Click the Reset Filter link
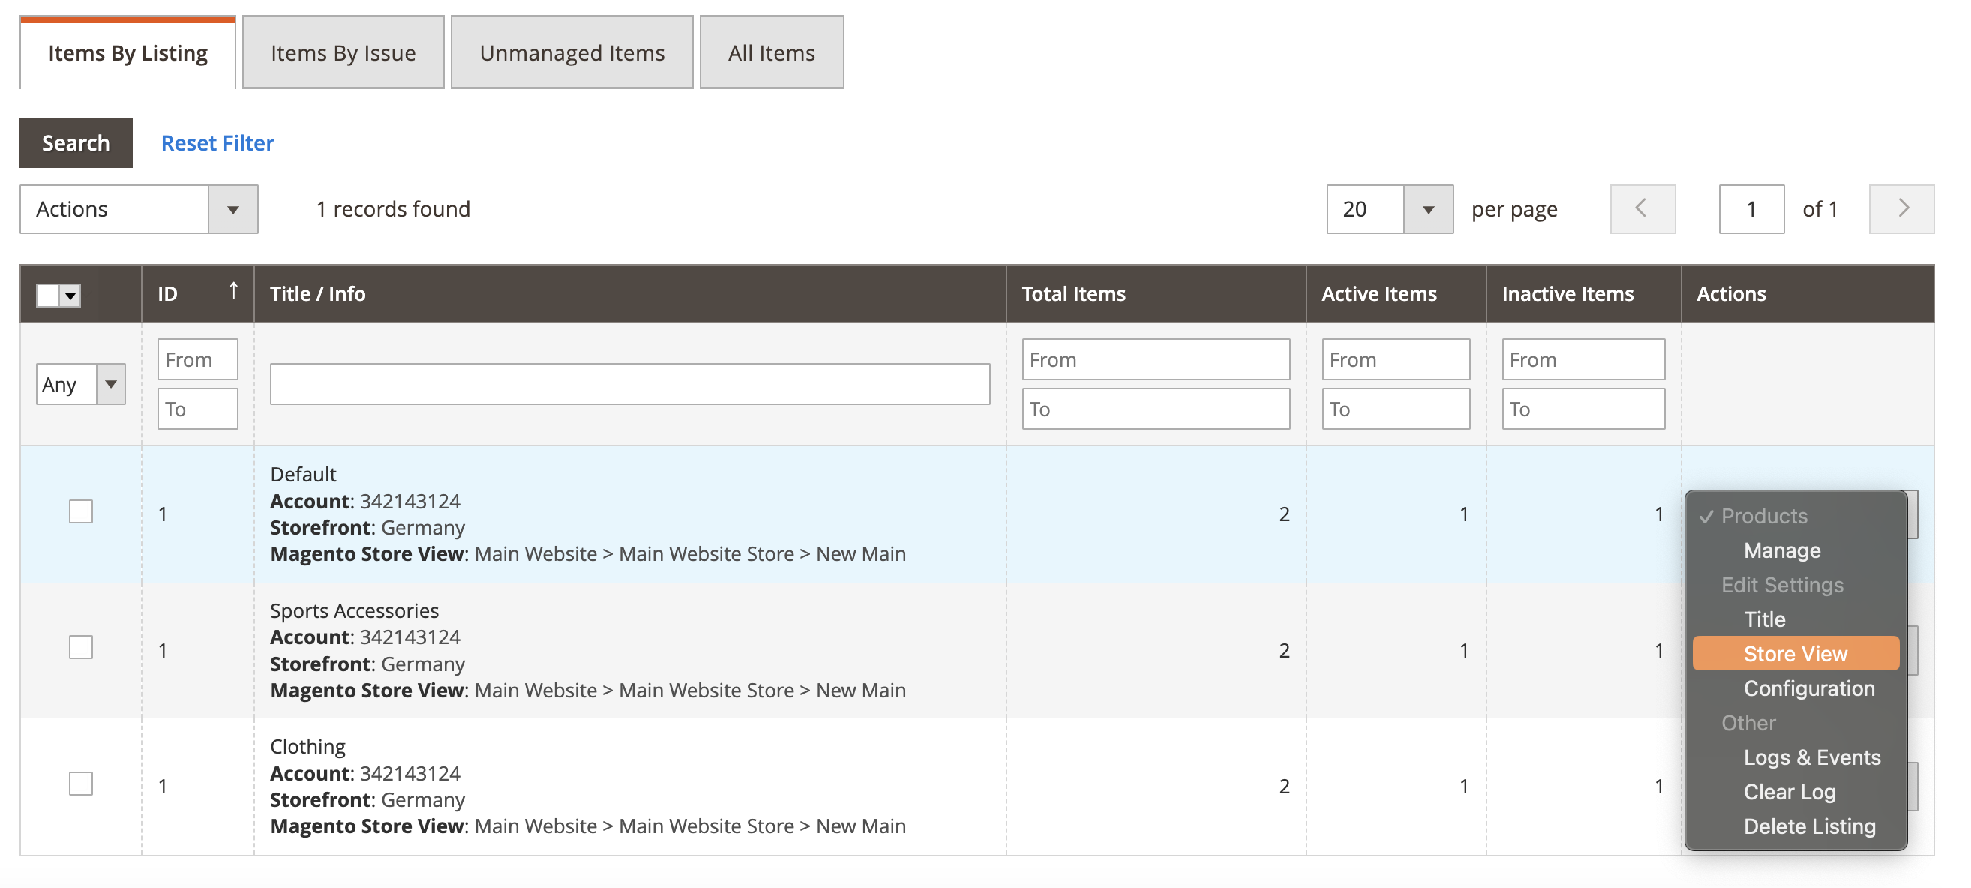Image resolution: width=1971 pixels, height=888 pixels. (217, 142)
